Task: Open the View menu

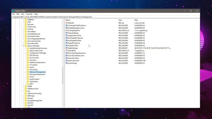Action: pyautogui.click(x=23, y=14)
